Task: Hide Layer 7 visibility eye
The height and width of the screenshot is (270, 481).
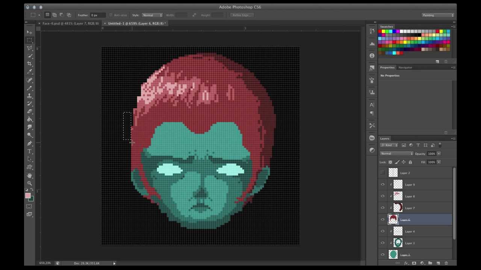Action: (x=383, y=208)
